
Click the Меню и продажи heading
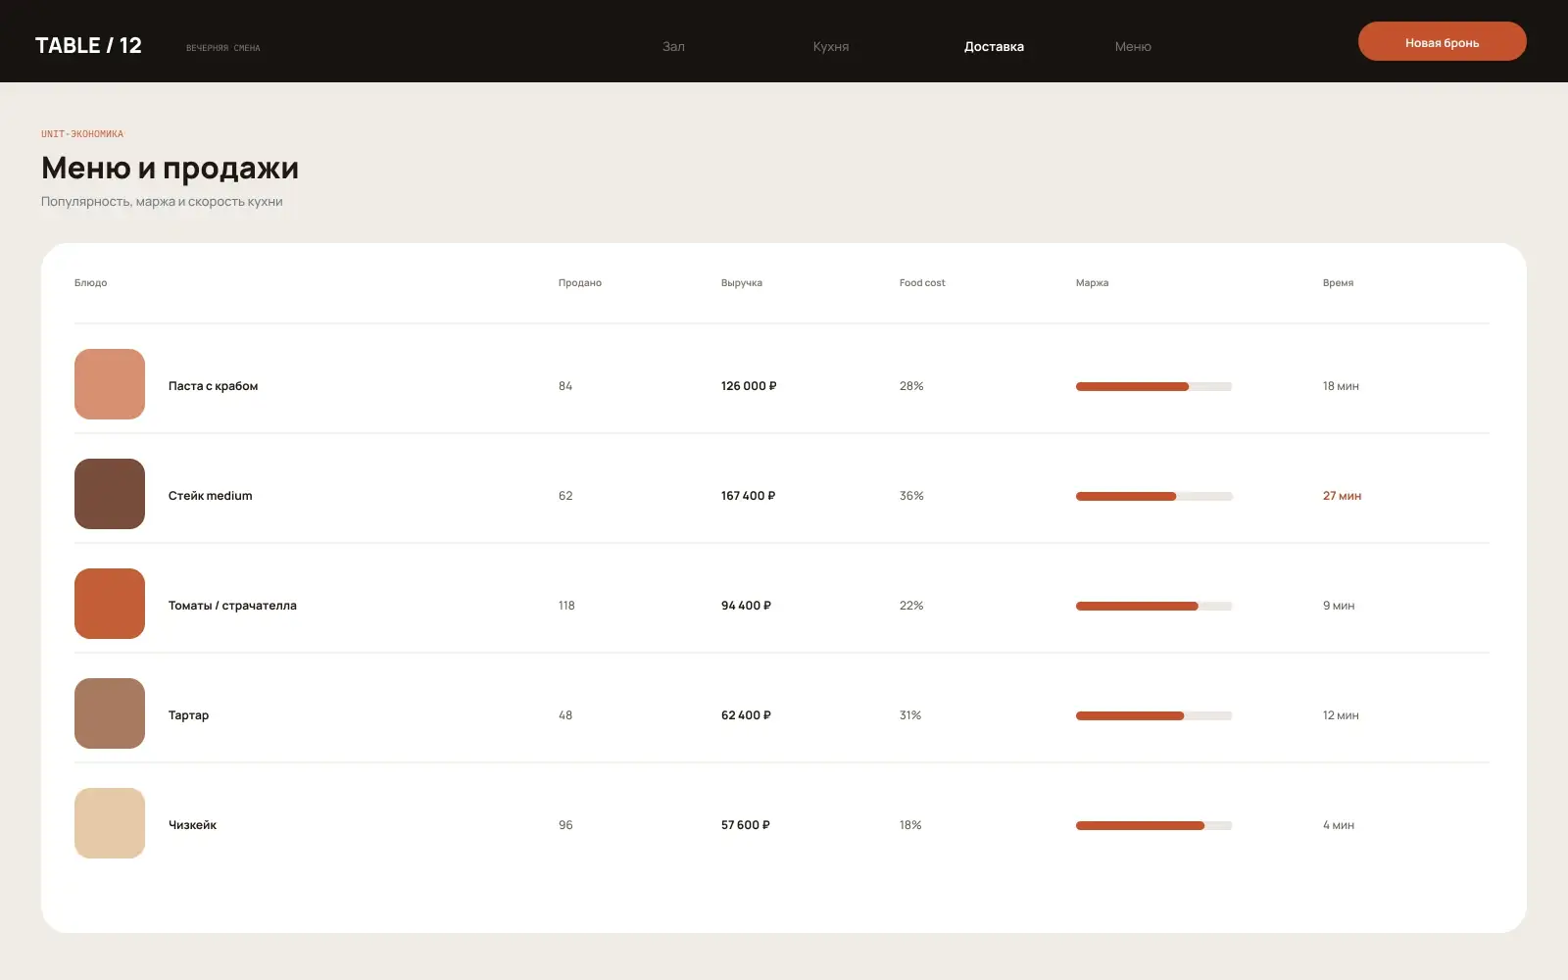coord(170,169)
